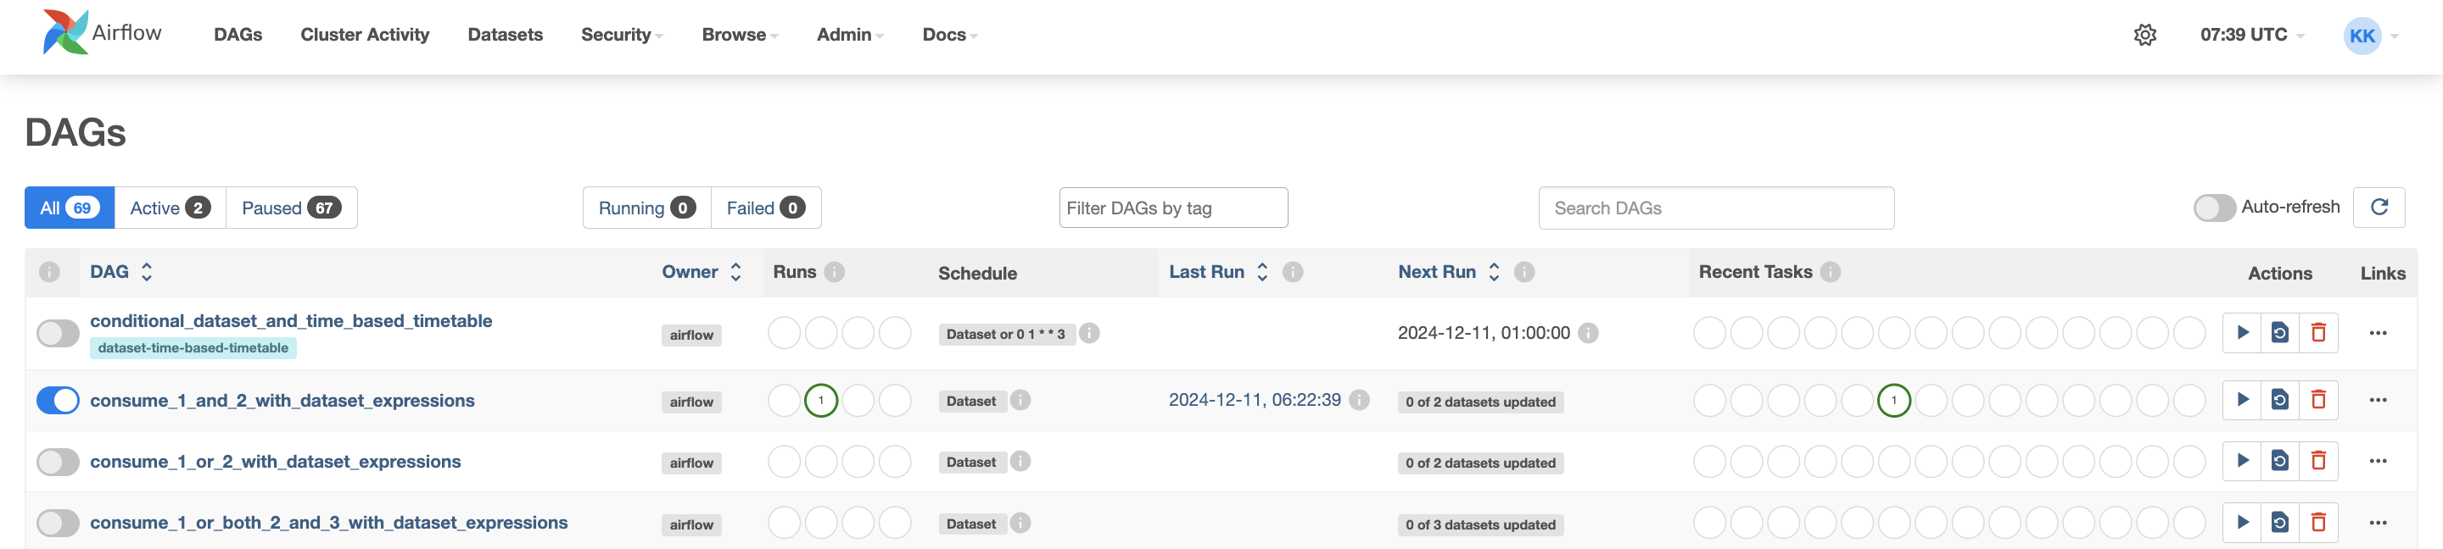Screen dimensions: 2443x549
Task: Open the settings gear icon
Action: coord(2145,35)
